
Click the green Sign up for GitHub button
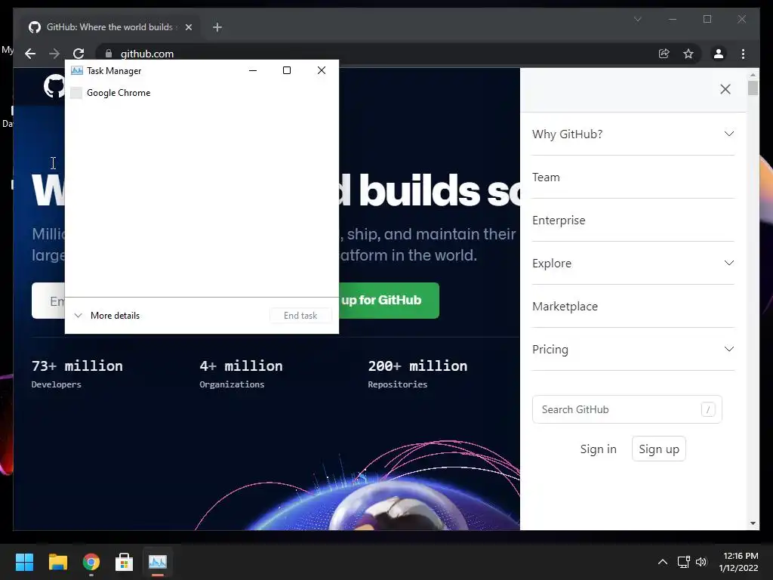(389, 301)
